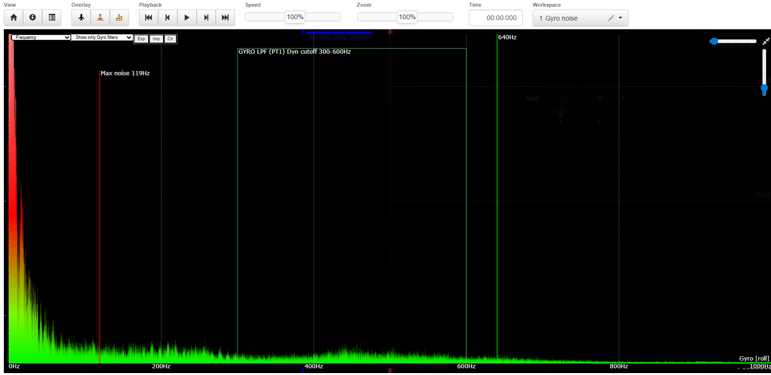
Task: Collapse the analyser using the shrink arrows icon
Action: click(766, 41)
